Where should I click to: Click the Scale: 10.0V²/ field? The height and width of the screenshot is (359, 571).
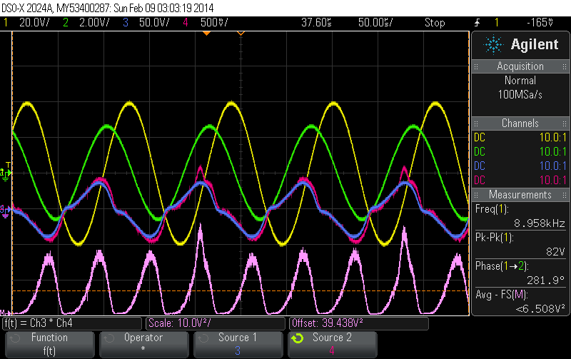tap(216, 323)
